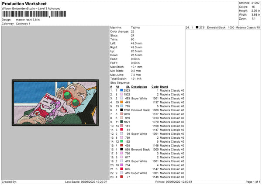Click stitch count '1502' in stop 2

(x=127, y=94)
